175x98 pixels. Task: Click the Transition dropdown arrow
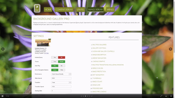coord(70,82)
